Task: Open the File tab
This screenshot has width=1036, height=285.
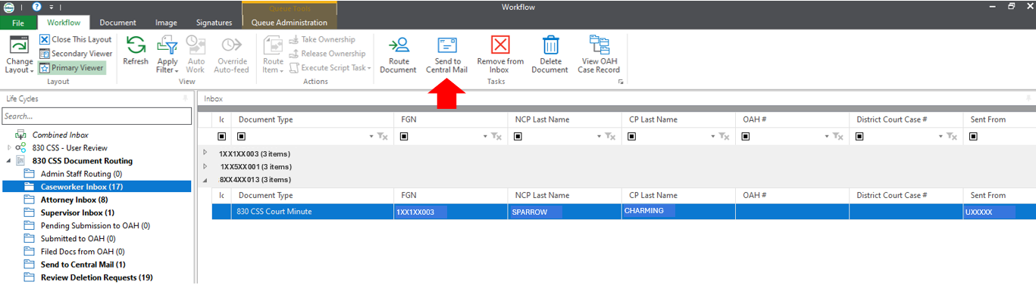Action: pos(17,23)
